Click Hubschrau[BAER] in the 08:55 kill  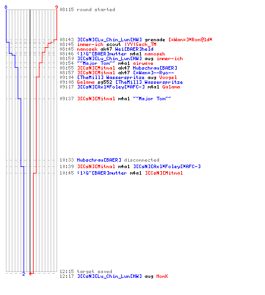155,68
